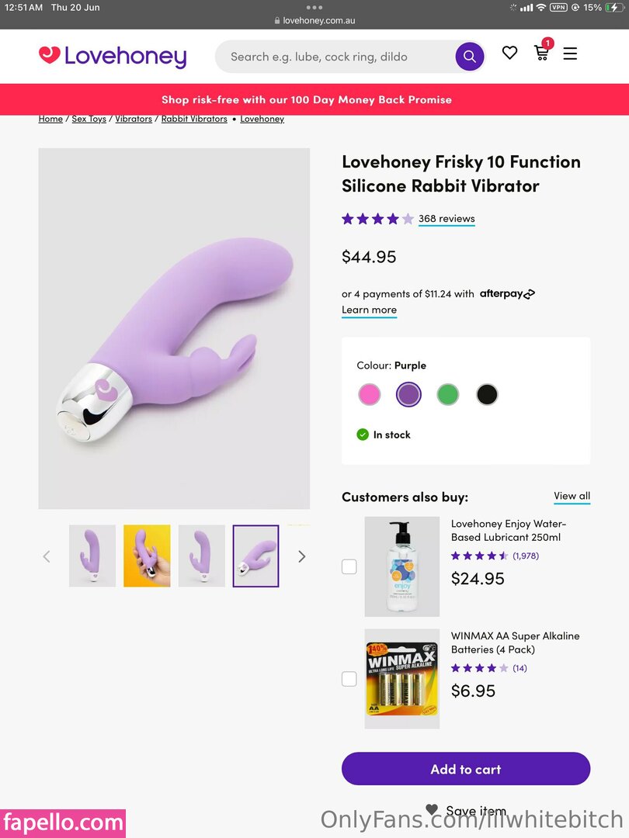Viewport: 629px width, 838px height.
Task: Open the 368 reviews link
Action: 447,219
